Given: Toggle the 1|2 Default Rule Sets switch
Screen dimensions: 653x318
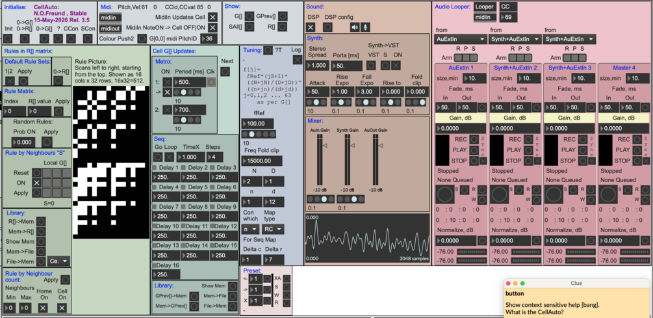Looking at the screenshot, I should [10, 81].
